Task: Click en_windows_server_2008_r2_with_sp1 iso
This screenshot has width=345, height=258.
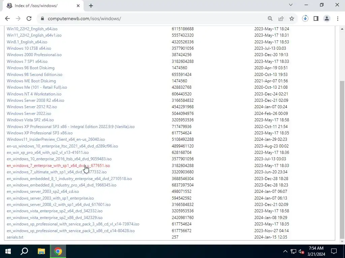Action: (59, 205)
